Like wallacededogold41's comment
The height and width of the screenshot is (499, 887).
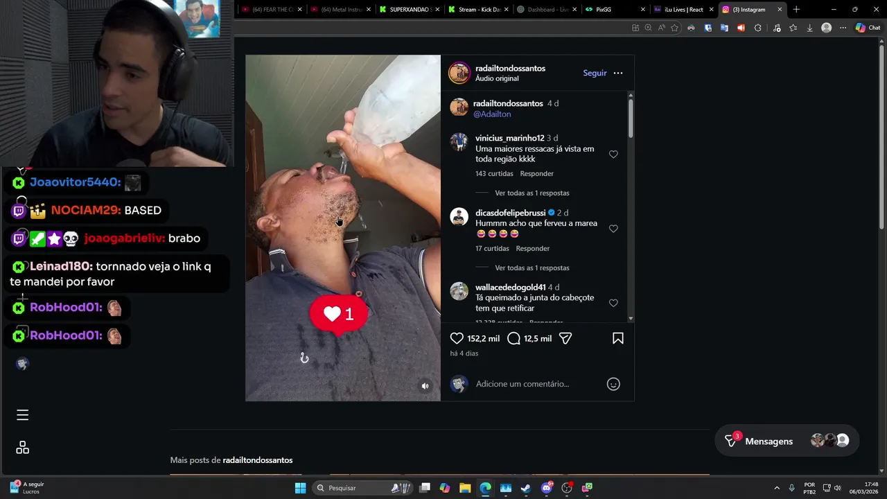613,303
